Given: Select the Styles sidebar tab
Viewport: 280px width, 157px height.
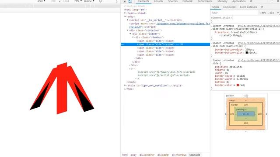Looking at the screenshot, I should pyautogui.click(x=216, y=7).
